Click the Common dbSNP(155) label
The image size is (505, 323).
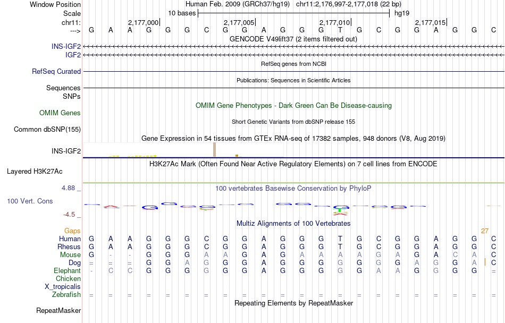pyautogui.click(x=47, y=129)
